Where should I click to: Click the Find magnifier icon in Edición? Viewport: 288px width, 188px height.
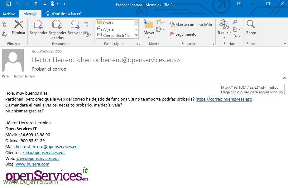(235, 22)
